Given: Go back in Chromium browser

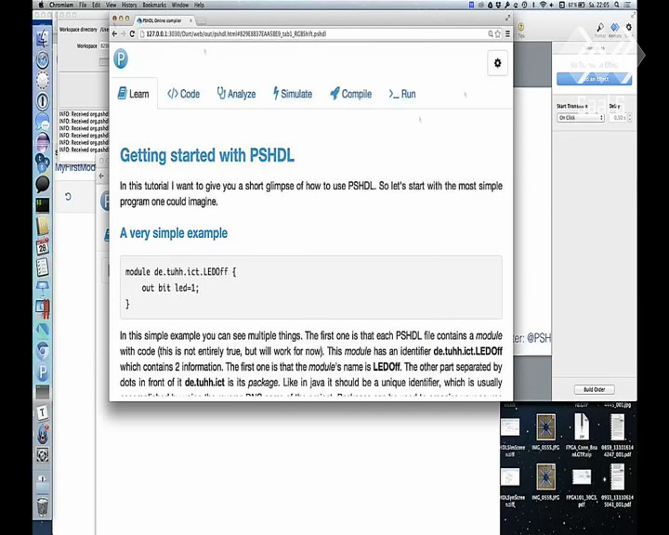Looking at the screenshot, I should click(x=114, y=33).
